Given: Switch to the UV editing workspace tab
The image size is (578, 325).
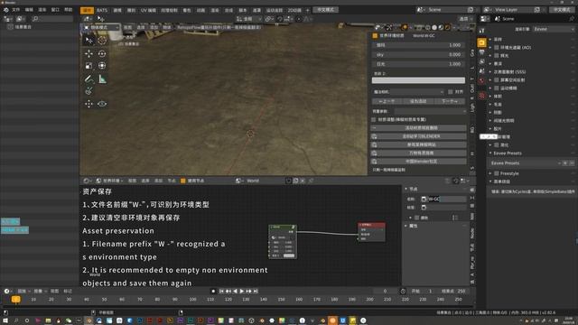Looking at the screenshot, I should coord(148,10).
